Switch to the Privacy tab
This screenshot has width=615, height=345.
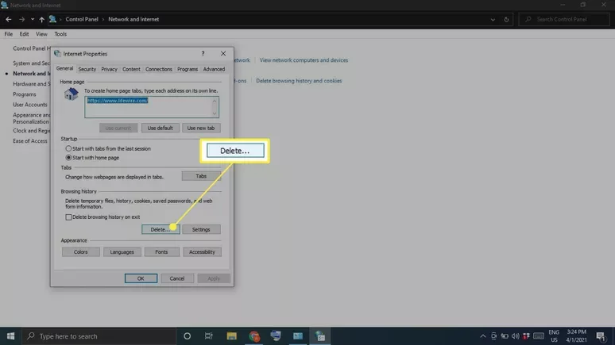click(x=109, y=69)
